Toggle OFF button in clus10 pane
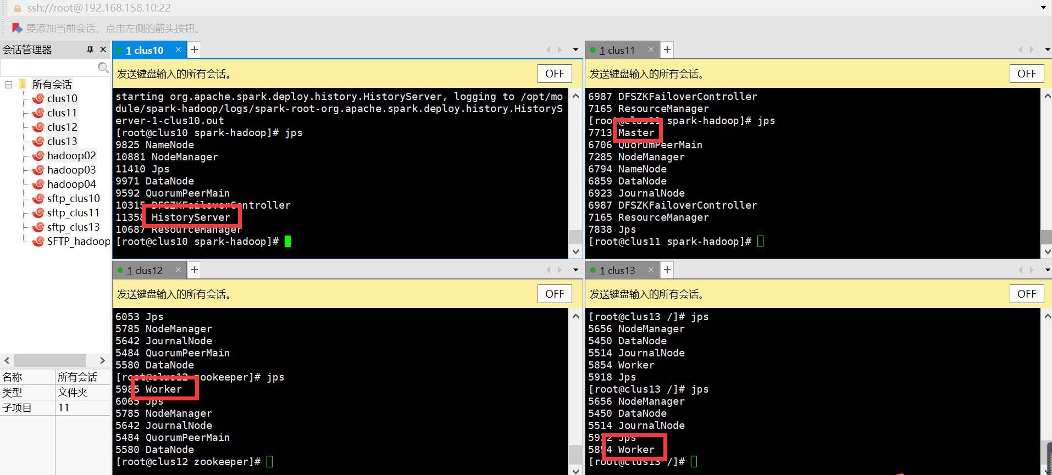 [555, 74]
